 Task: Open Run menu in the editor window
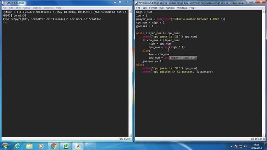click(161, 8)
